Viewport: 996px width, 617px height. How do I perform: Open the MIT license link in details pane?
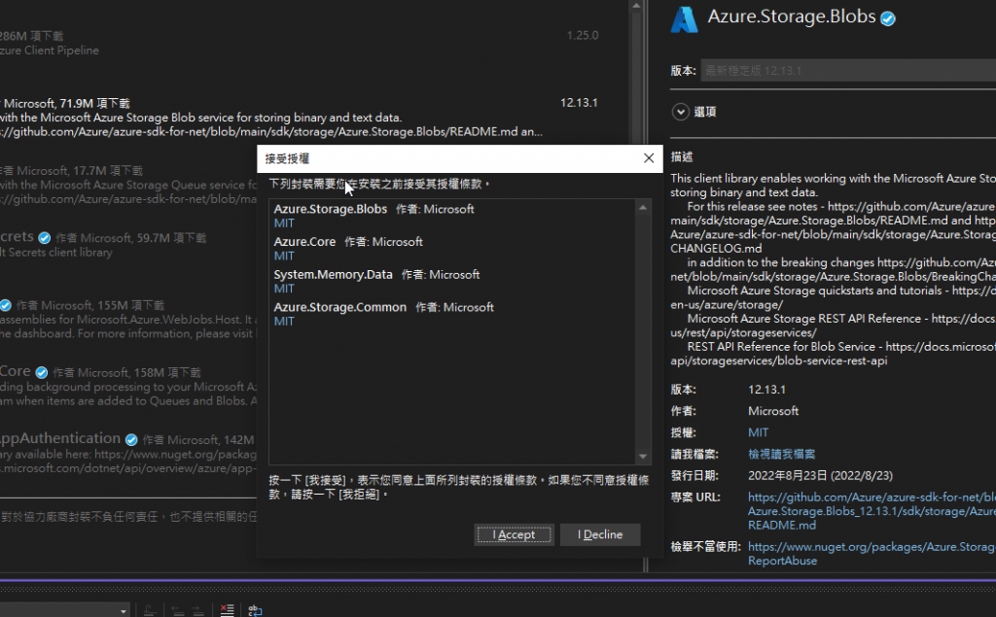pos(758,433)
